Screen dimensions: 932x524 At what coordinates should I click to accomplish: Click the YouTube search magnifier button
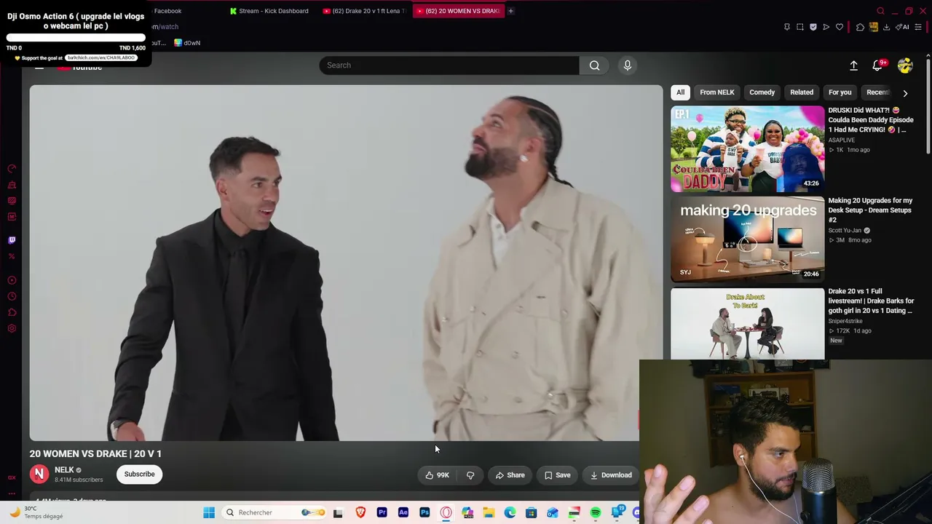(x=595, y=65)
